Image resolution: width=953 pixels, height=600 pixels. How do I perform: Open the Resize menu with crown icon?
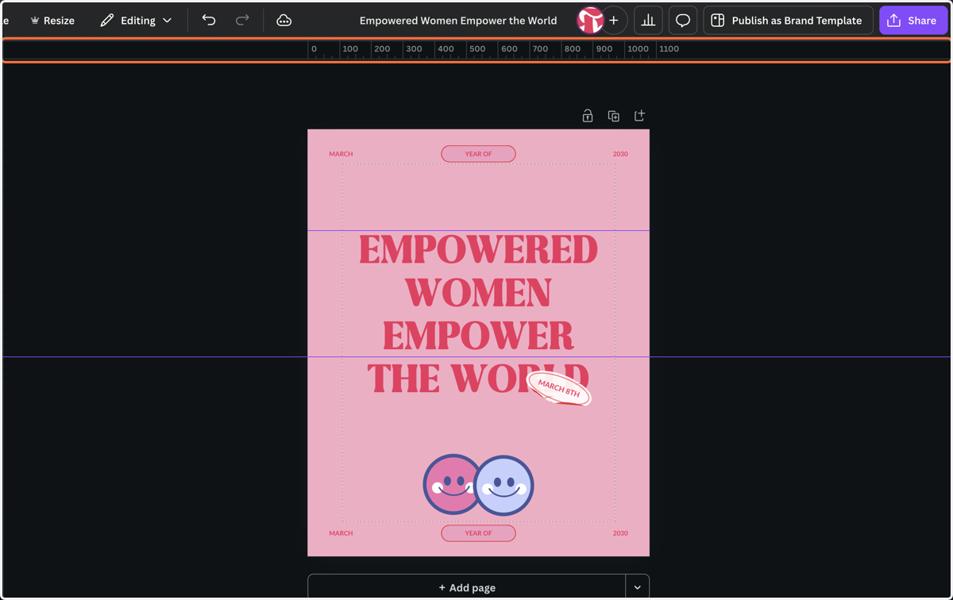52,21
